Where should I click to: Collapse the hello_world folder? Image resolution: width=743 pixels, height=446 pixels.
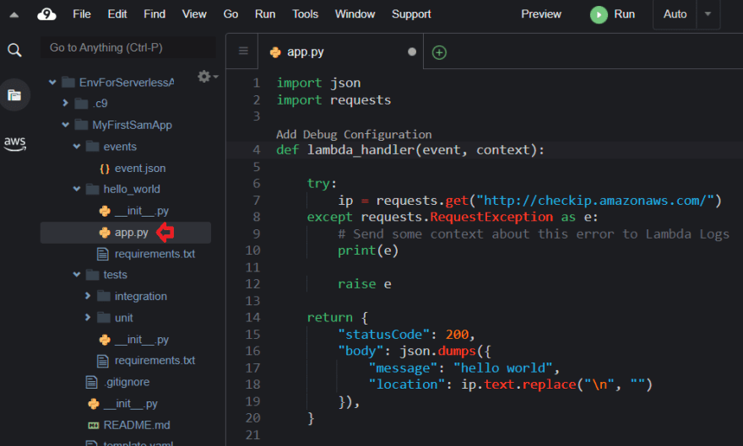click(77, 189)
